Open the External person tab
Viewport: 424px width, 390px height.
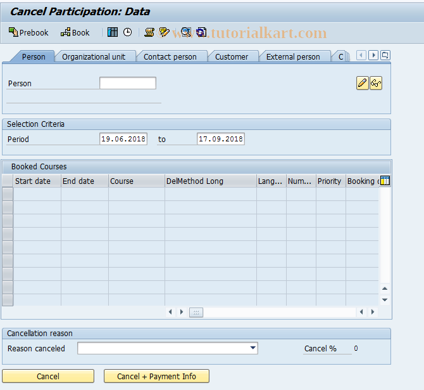click(293, 57)
